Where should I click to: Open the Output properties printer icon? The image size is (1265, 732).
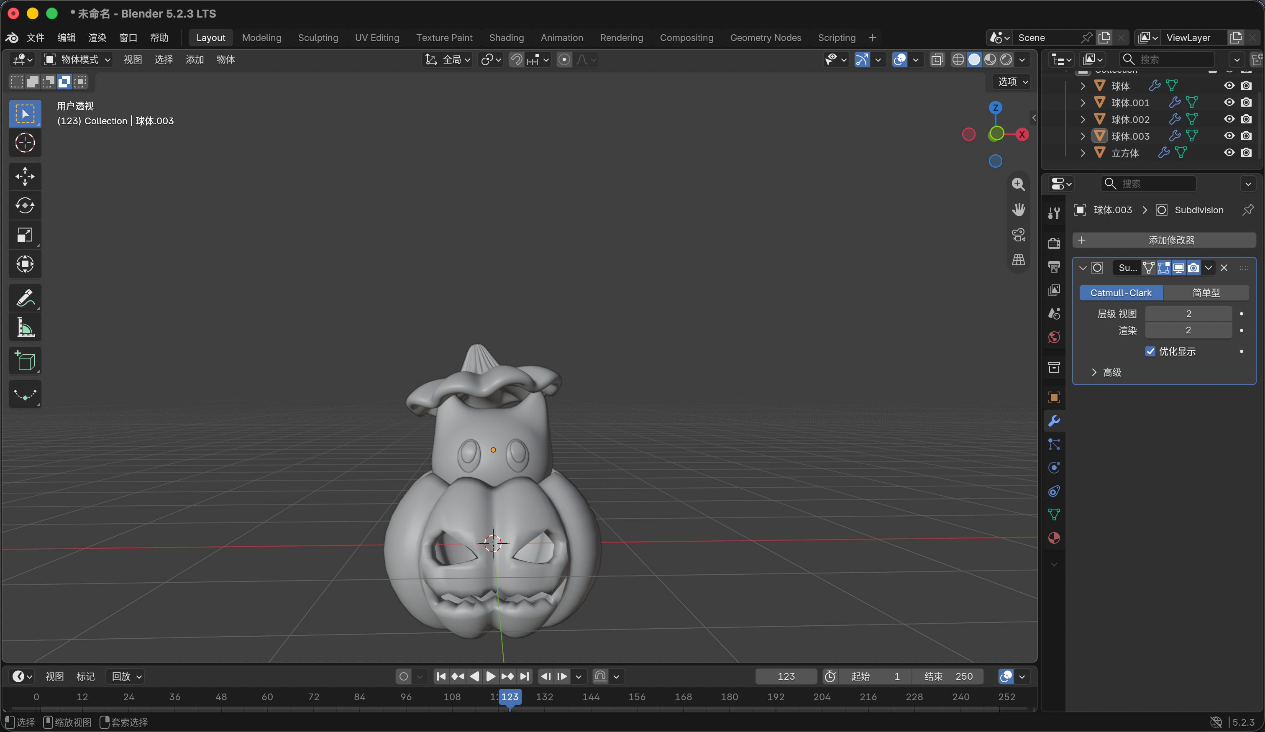point(1054,266)
